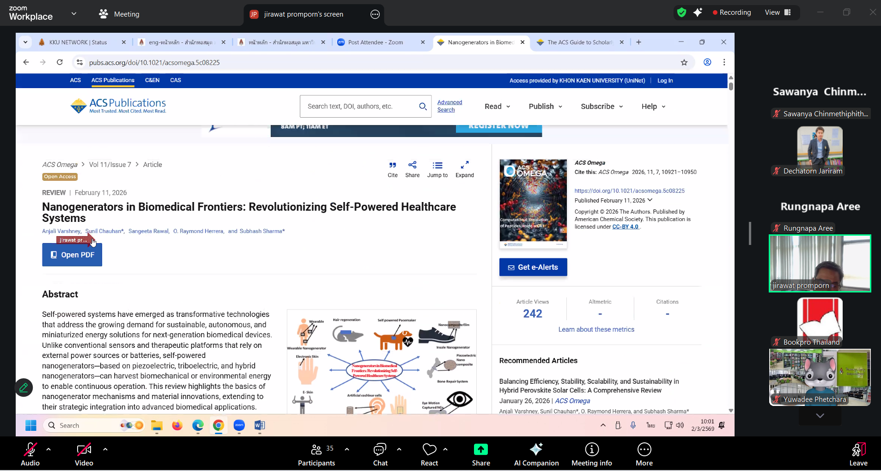
Task: Open the View layout dropdown
Action: (x=778, y=12)
